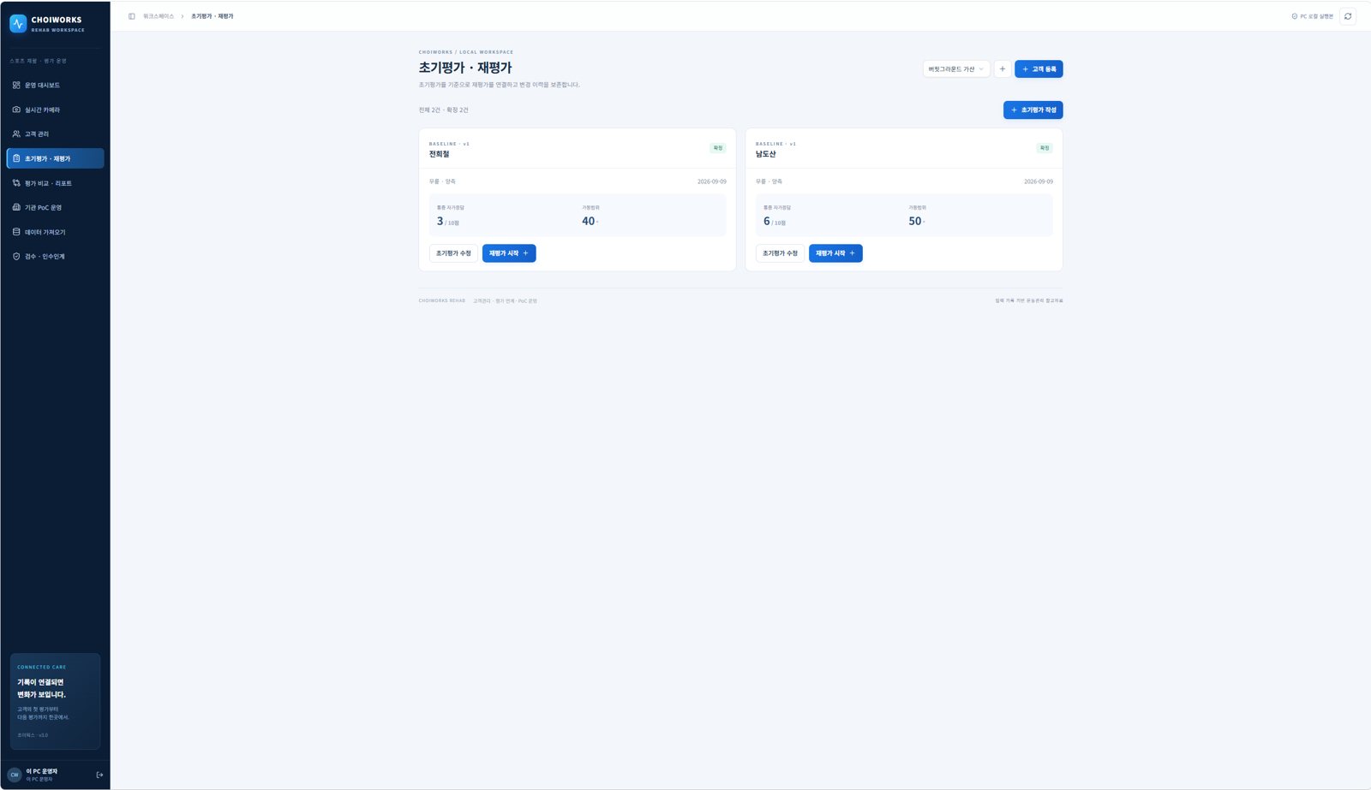Open 평가 비교 · 리포트 compare icon

click(16, 183)
